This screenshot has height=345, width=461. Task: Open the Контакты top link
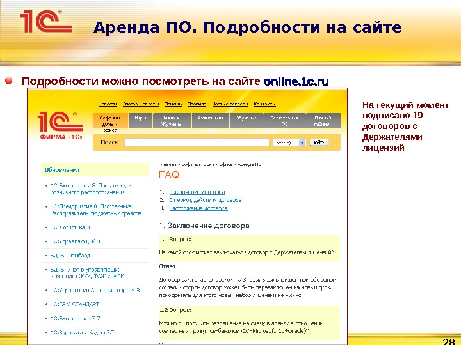pyautogui.click(x=264, y=104)
